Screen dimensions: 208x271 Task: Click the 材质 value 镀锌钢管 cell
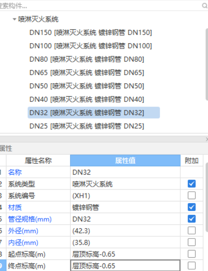(x=125, y=207)
